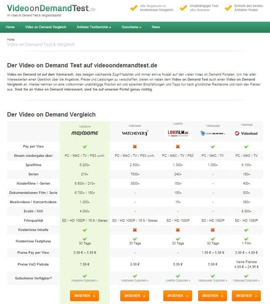Click Videobuster Kostenlose Inhalte cross mark

(213, 230)
